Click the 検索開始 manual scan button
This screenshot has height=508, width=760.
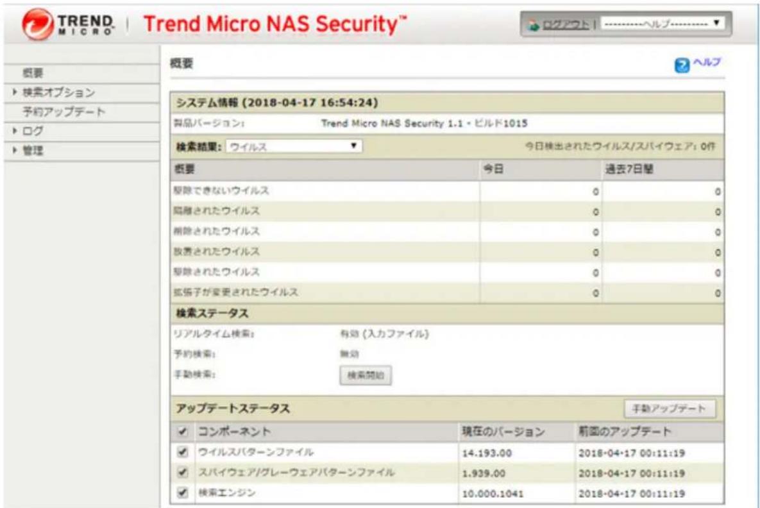tap(366, 375)
